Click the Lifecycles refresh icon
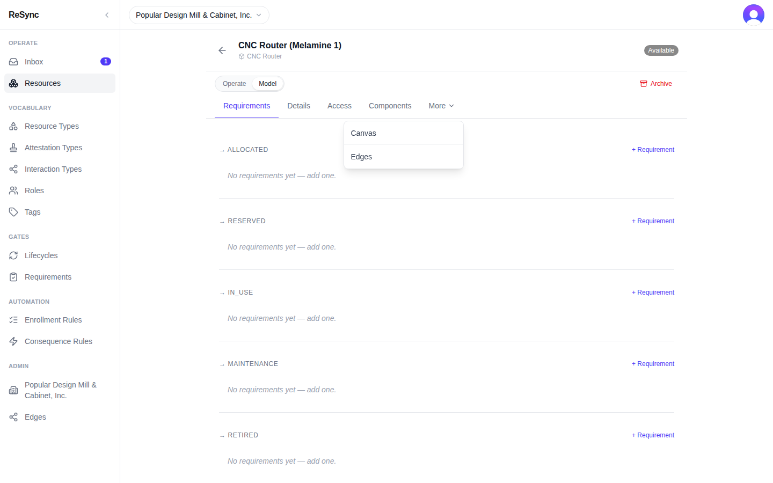The height and width of the screenshot is (483, 773). pos(13,255)
